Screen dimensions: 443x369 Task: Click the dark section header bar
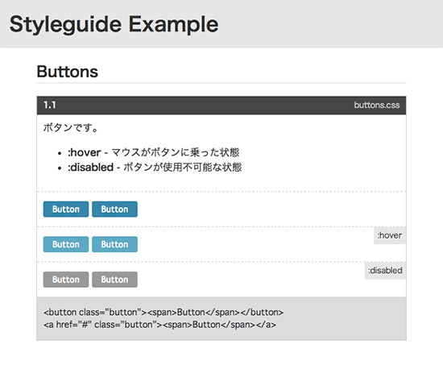point(221,105)
